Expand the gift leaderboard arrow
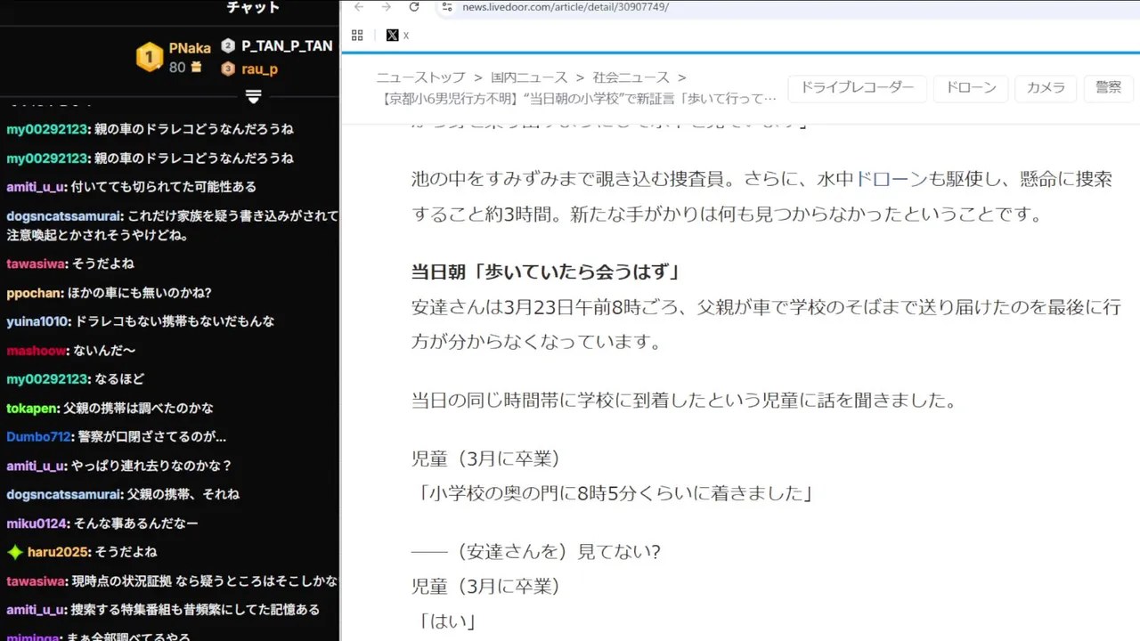The height and width of the screenshot is (641, 1140). pos(253,96)
